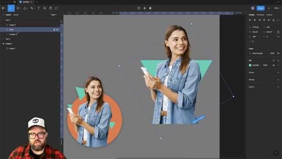Open a new tab with plus
This screenshot has width=282, height=159.
pyautogui.click(x=37, y=2)
